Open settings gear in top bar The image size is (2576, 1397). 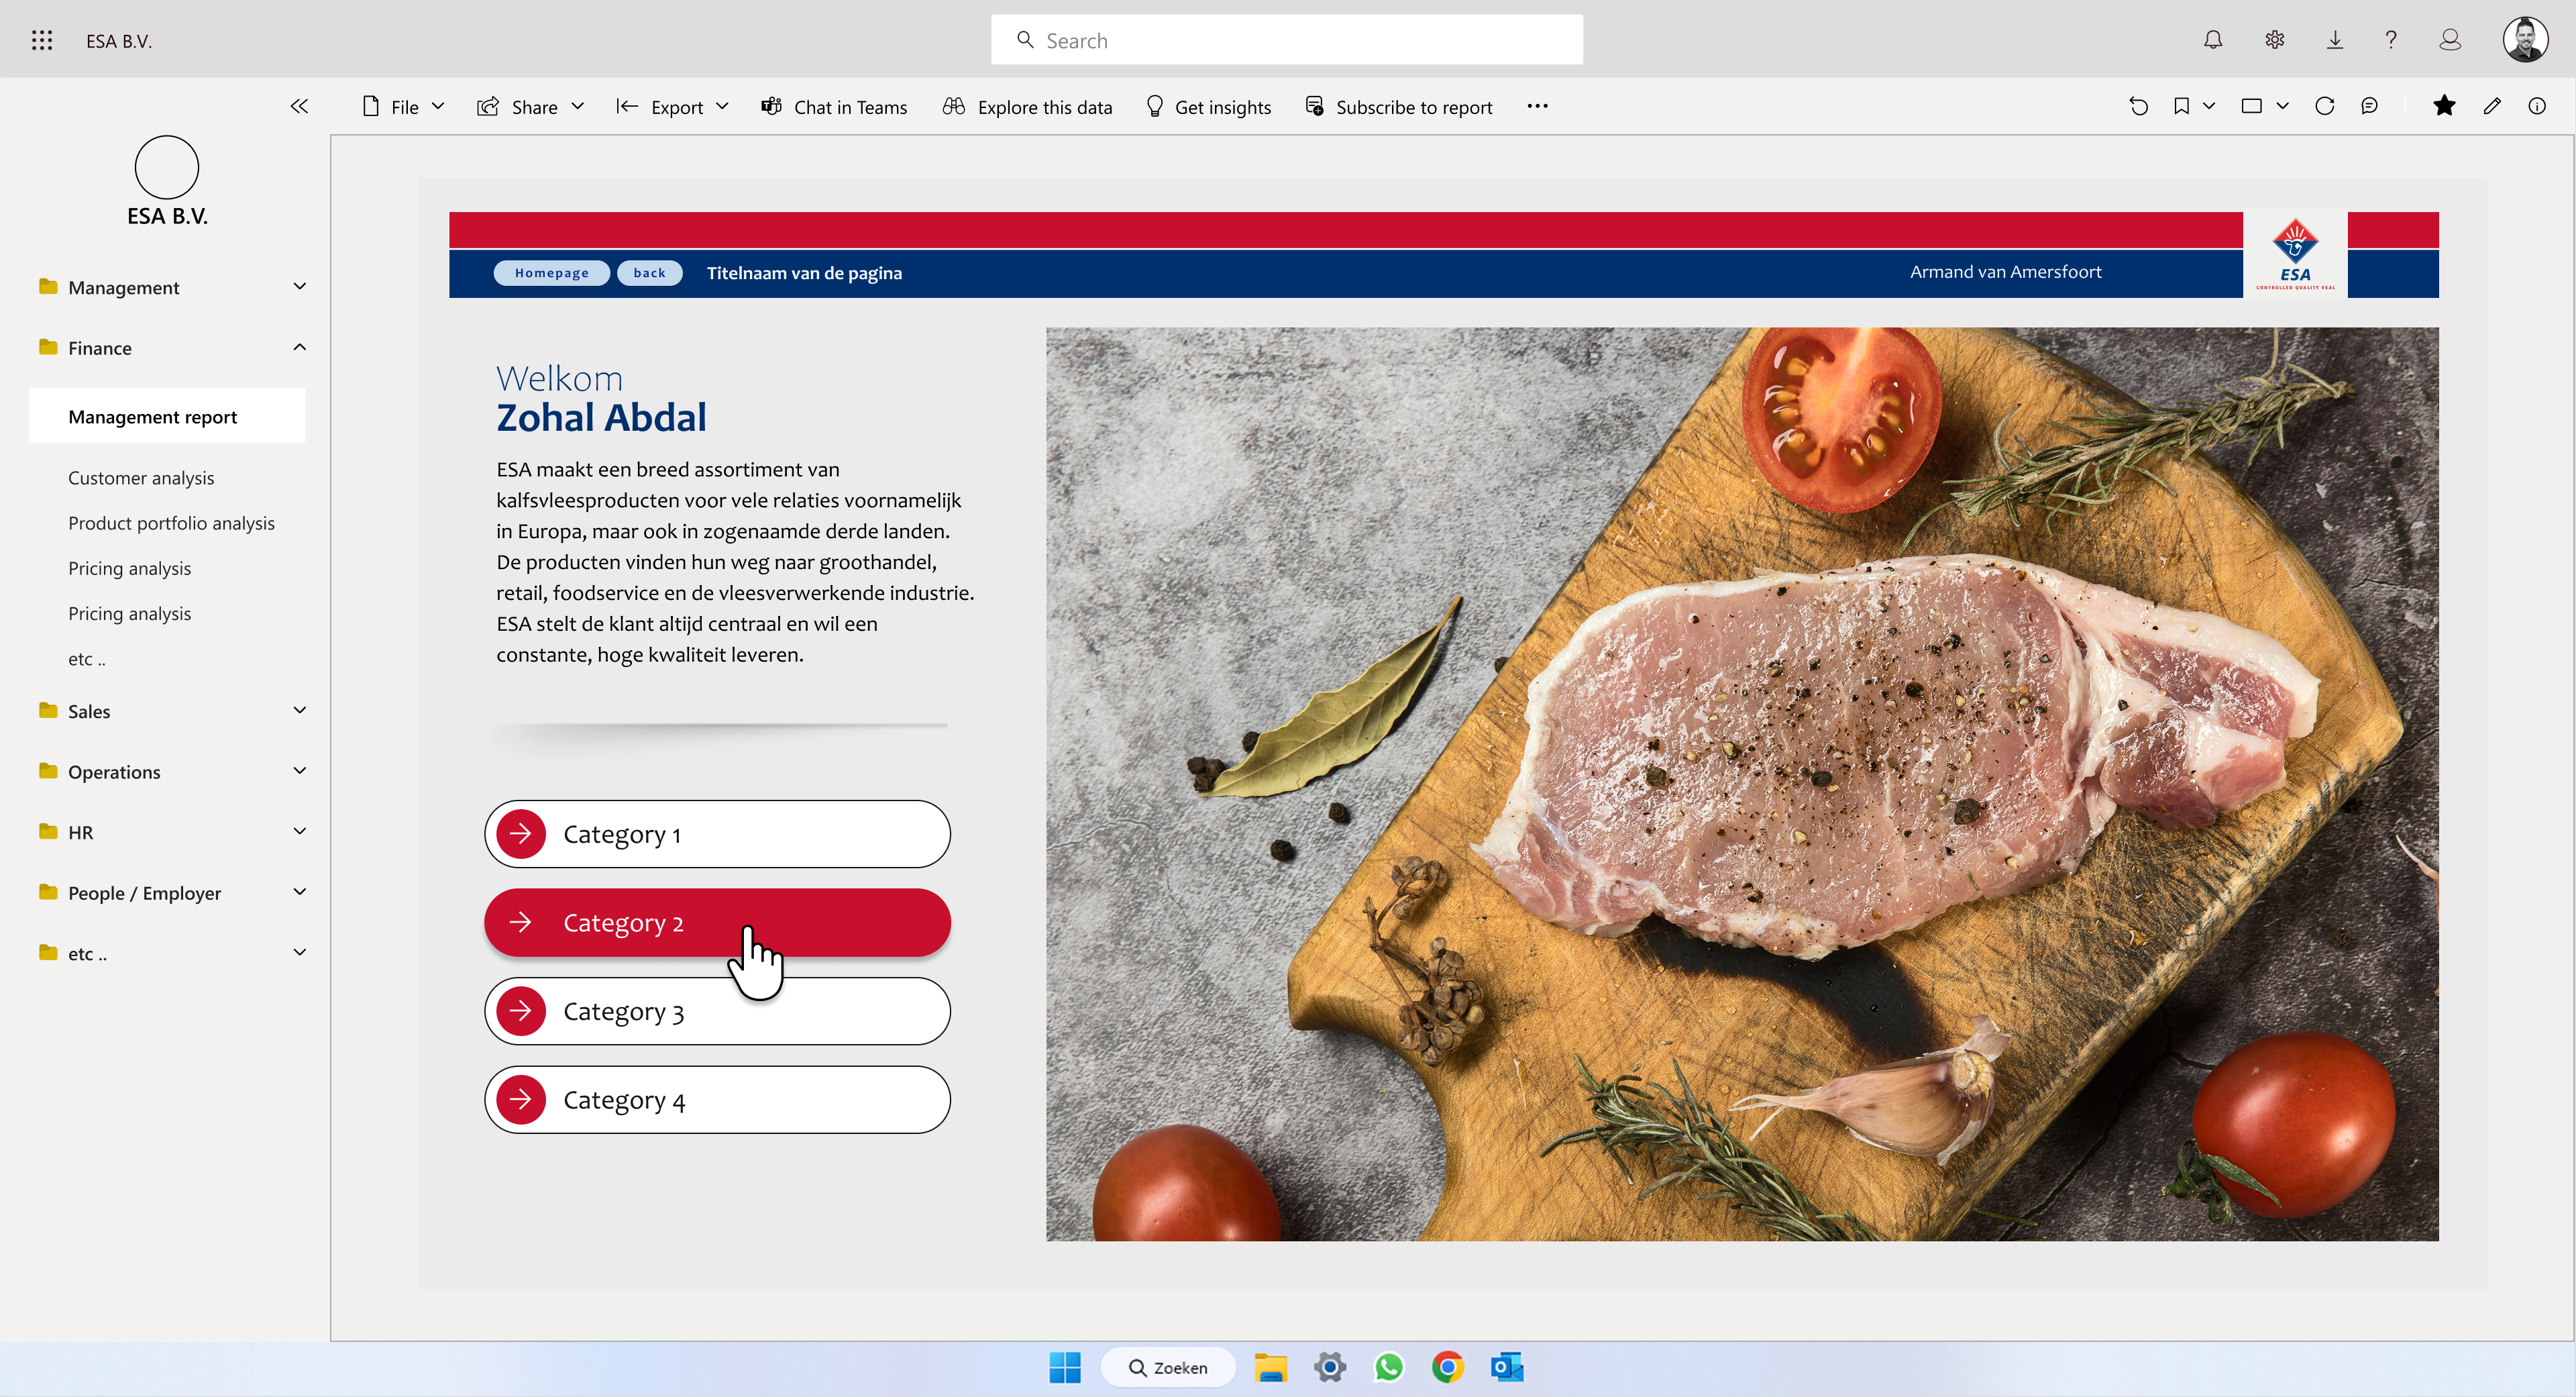point(2274,40)
